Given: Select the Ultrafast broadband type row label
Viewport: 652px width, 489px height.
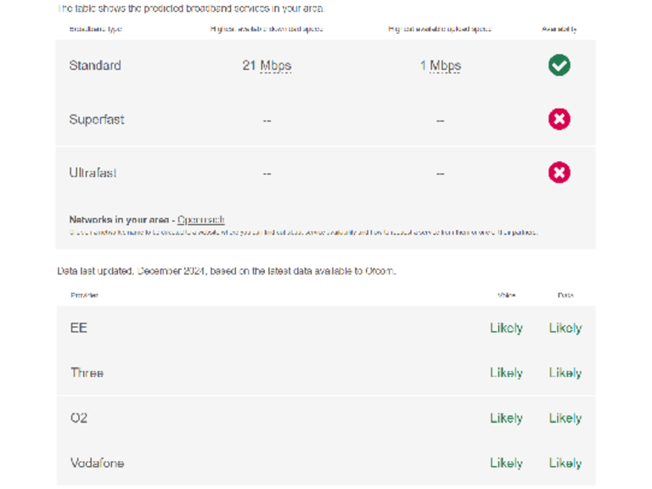Looking at the screenshot, I should tap(93, 173).
